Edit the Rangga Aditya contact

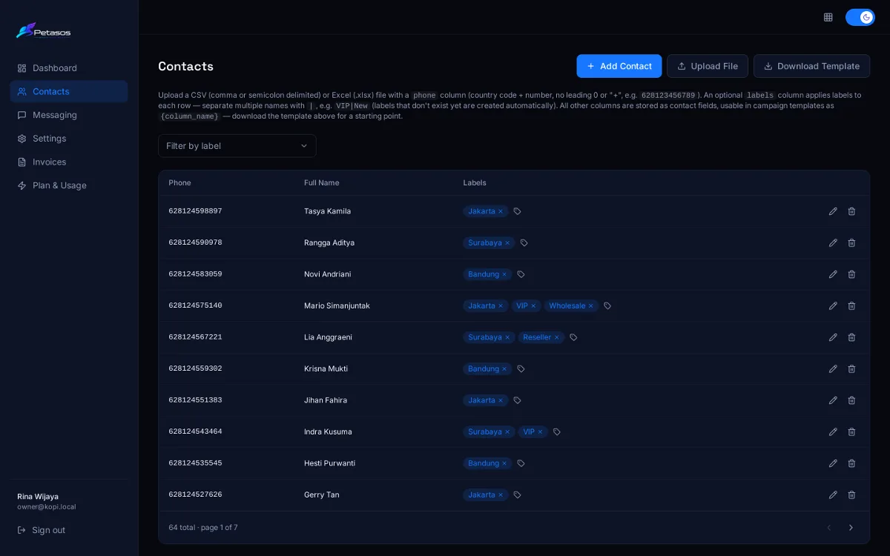pyautogui.click(x=833, y=242)
